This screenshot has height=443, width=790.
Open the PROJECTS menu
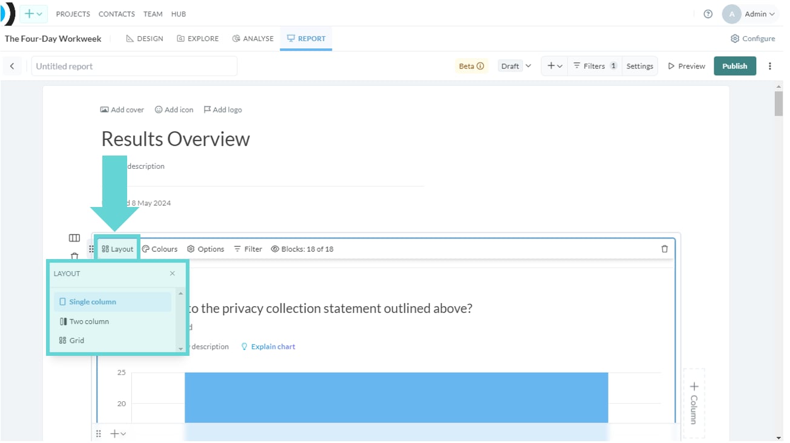[73, 14]
